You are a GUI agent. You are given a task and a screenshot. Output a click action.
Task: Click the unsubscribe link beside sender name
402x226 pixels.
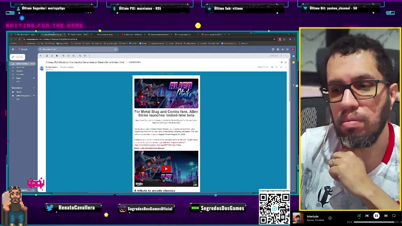pos(67,67)
